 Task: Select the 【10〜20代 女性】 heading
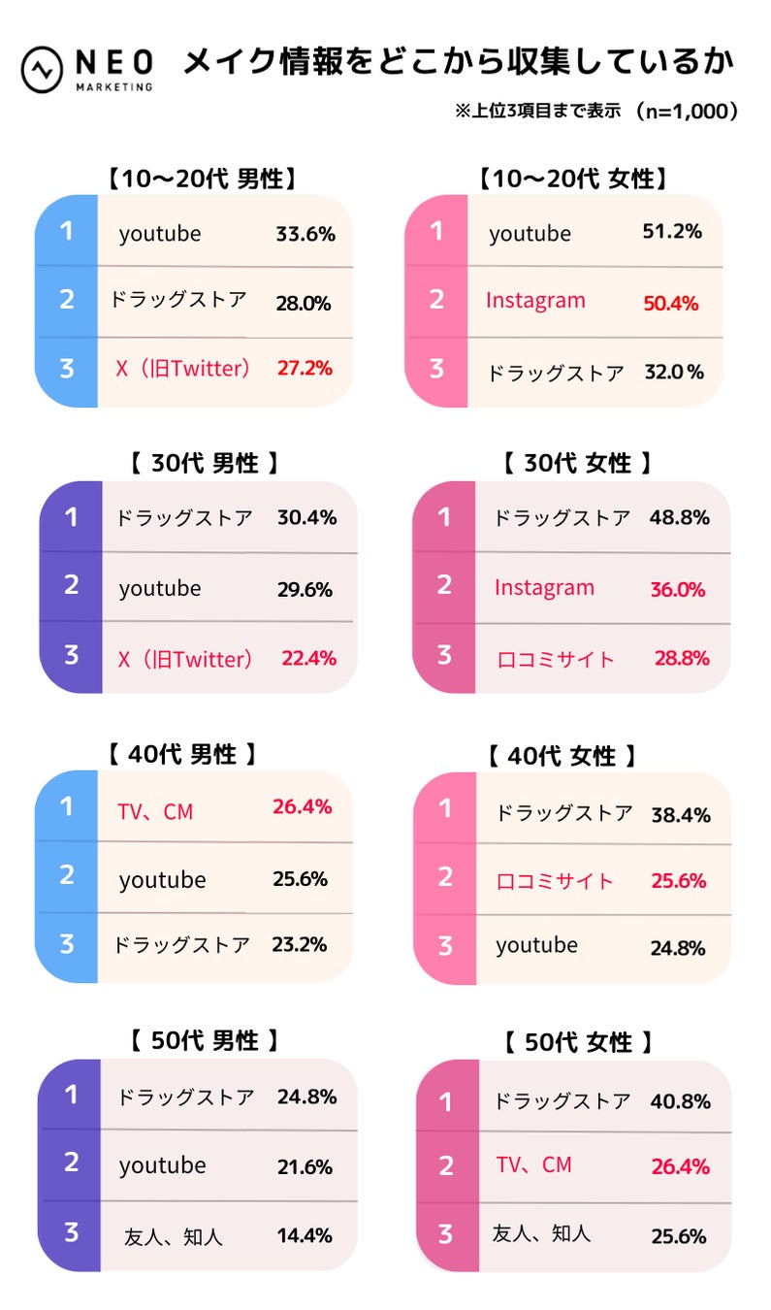coord(571,179)
